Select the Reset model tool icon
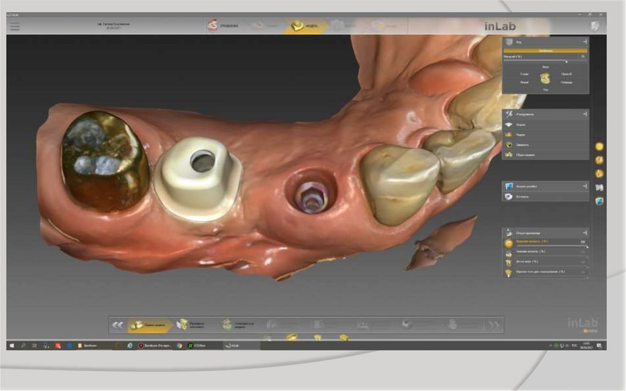 (509, 155)
